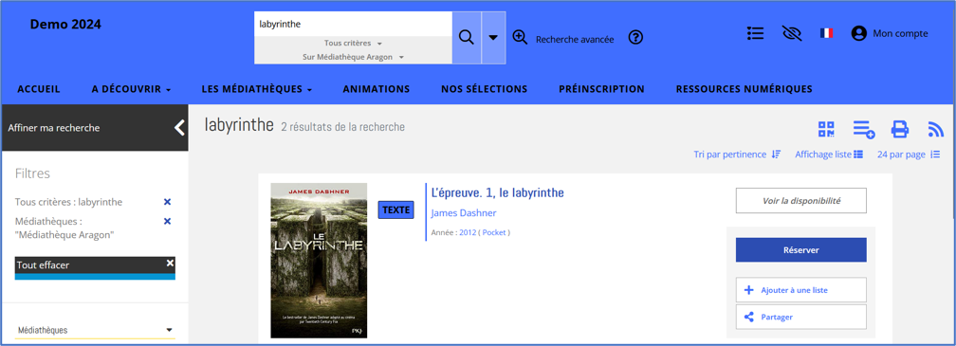
Task: Click the Pocket publisher link
Action: (494, 232)
